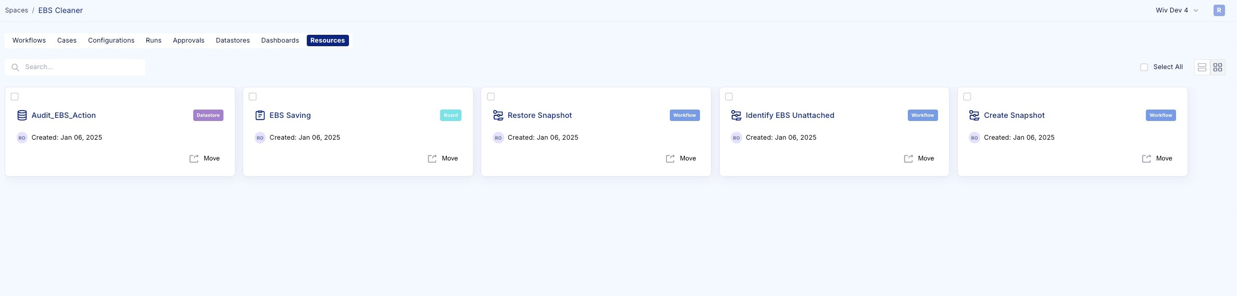Click the EBS Cleaner breadcrumb
The width and height of the screenshot is (1237, 296).
click(x=60, y=10)
